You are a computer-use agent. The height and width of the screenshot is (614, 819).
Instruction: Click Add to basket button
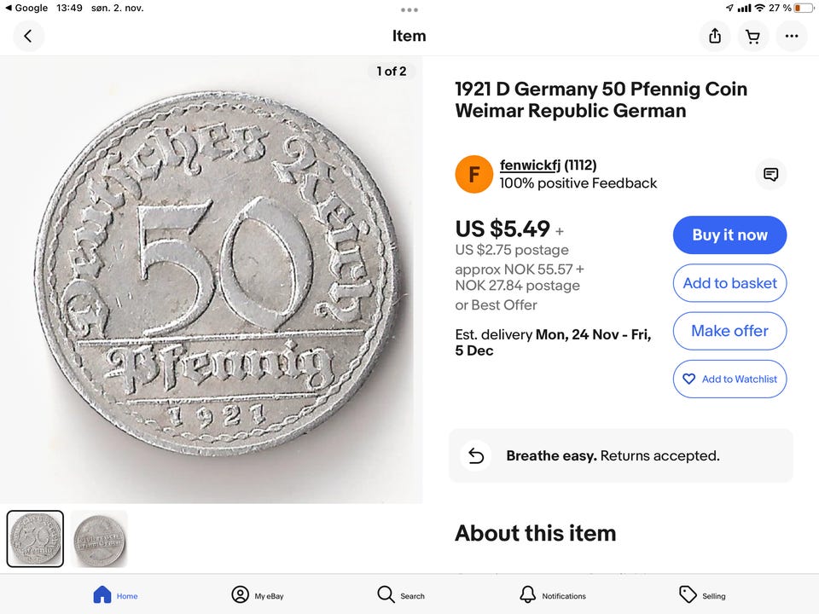(x=729, y=283)
